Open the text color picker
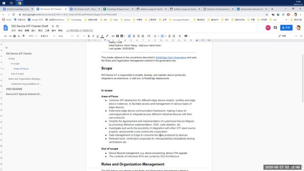Screen dimensions: 304x171 tap(102, 36)
